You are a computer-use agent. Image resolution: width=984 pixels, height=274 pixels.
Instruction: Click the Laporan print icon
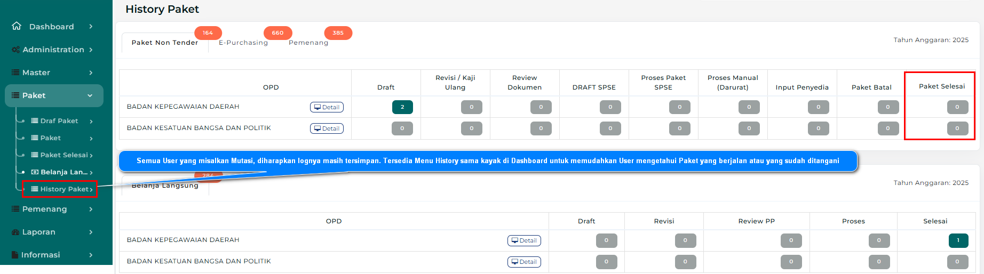point(15,232)
